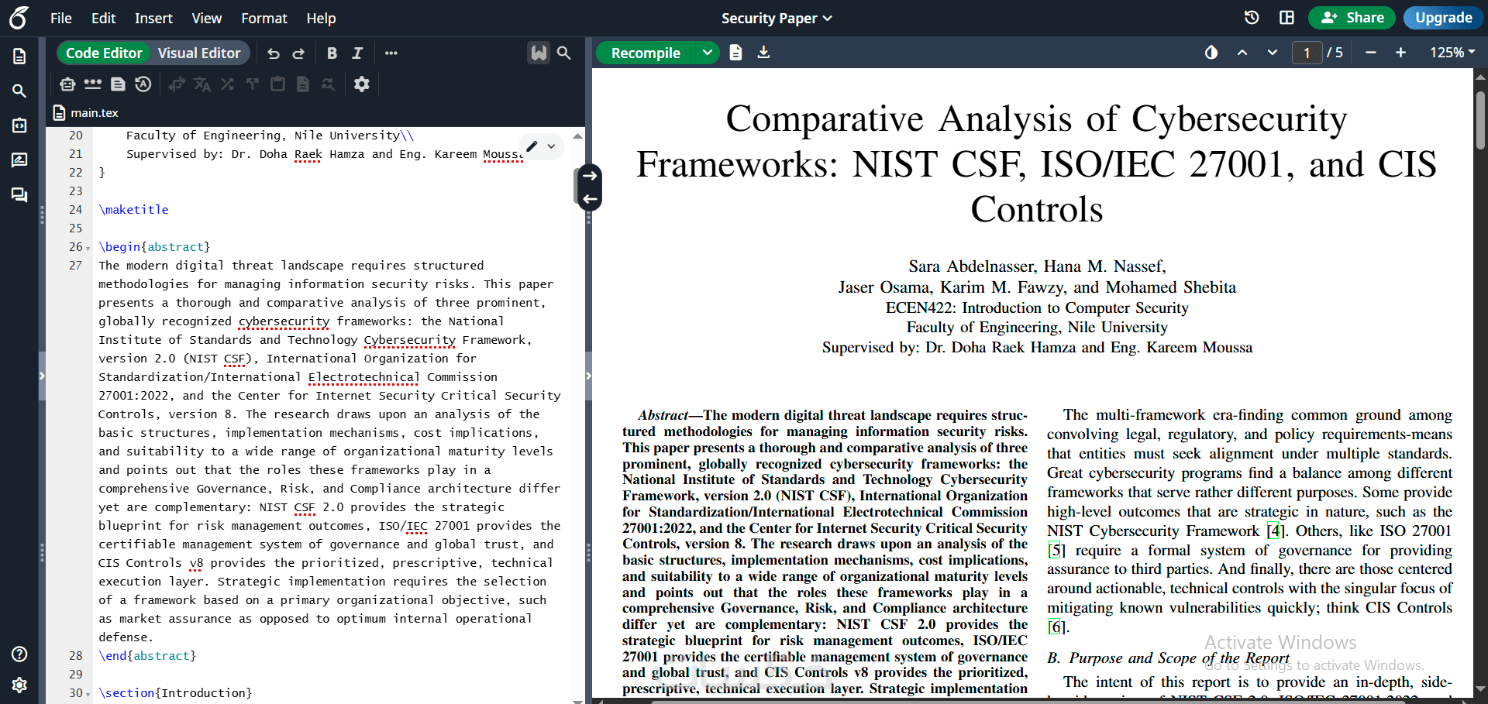The height and width of the screenshot is (704, 1488).
Task: Open settings gear in left sidebar
Action: 19,685
